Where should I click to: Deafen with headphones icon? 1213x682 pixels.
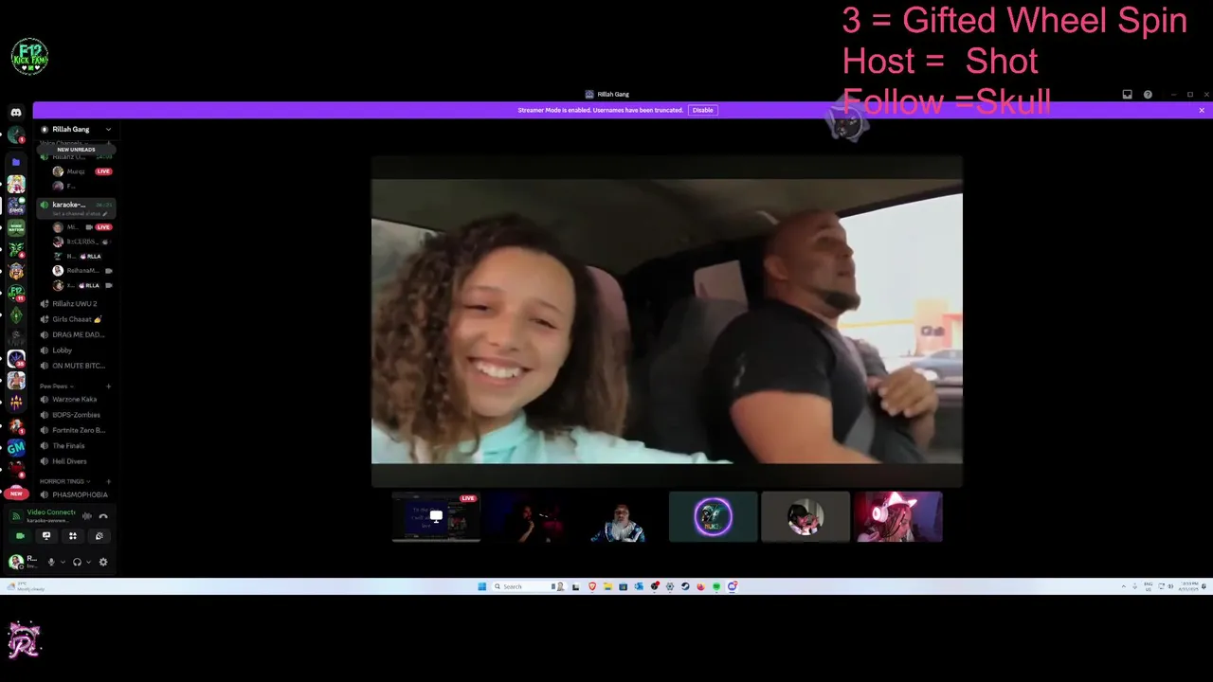pyautogui.click(x=77, y=562)
